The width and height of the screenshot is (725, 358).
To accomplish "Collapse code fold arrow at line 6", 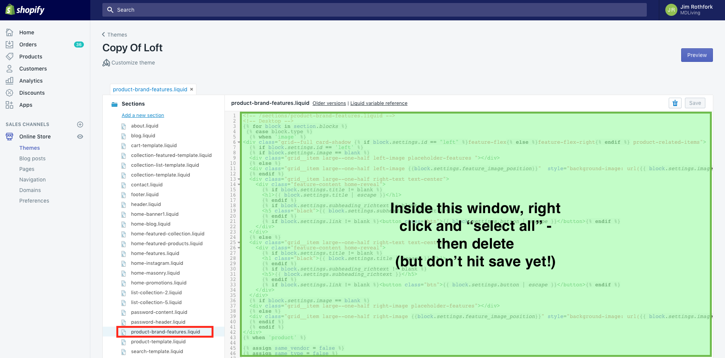I will point(239,142).
